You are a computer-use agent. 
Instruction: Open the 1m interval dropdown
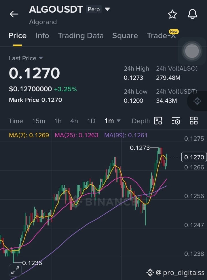tap(112, 121)
